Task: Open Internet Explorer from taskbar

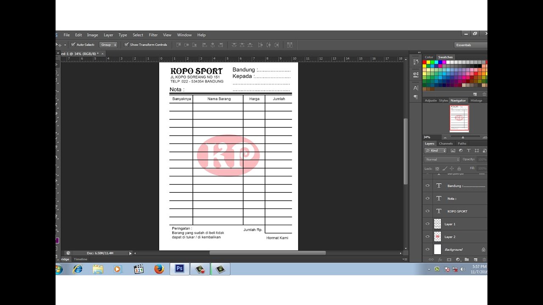Action: coord(78,269)
